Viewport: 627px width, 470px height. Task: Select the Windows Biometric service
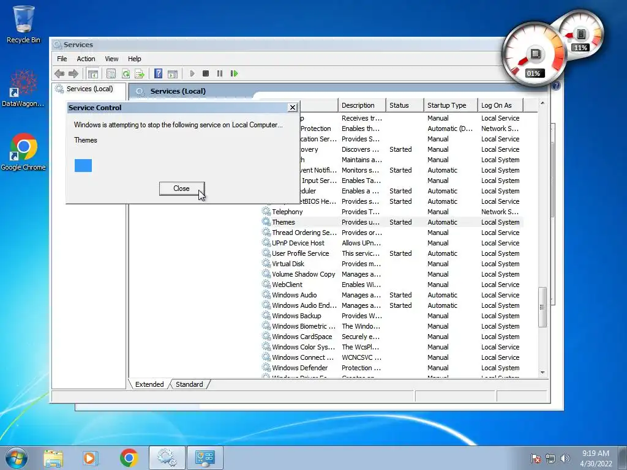(392, 326)
